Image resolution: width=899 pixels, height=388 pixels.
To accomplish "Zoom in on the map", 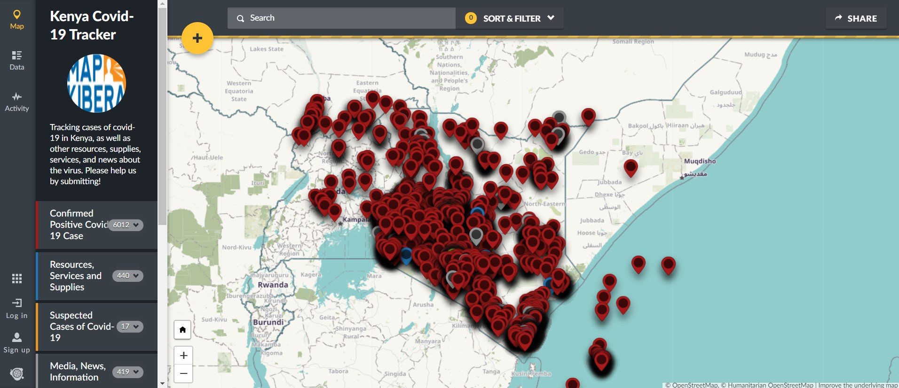I will (x=183, y=356).
